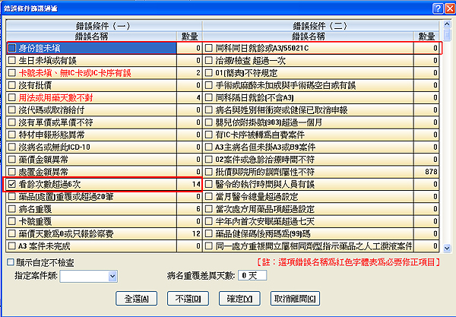Screen dimensions: 456x317
Task: Select the 用法或用藥天數不對 checkbox
Action: pyautogui.click(x=11, y=97)
